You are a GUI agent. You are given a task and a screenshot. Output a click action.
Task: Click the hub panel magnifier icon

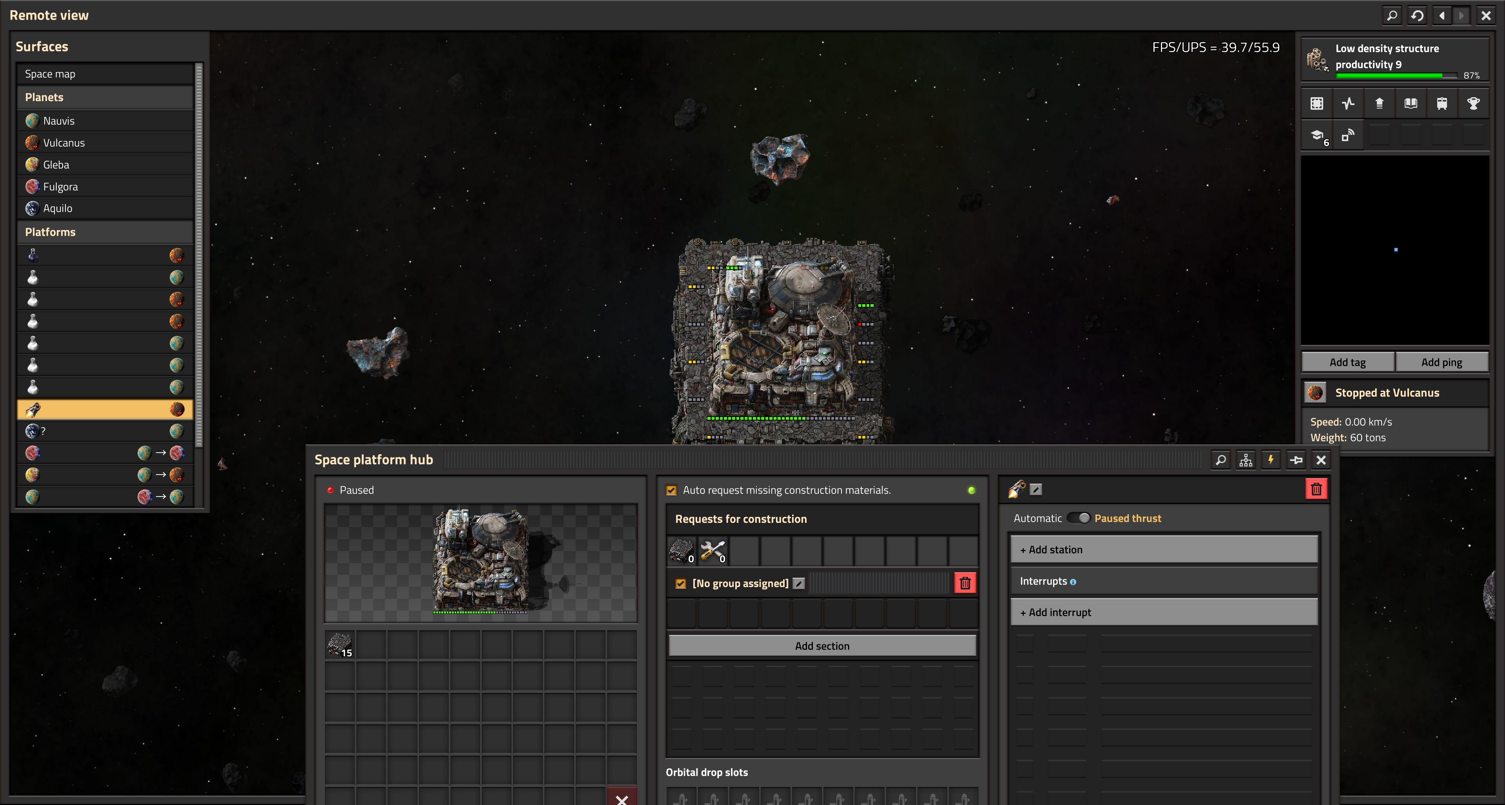point(1220,460)
